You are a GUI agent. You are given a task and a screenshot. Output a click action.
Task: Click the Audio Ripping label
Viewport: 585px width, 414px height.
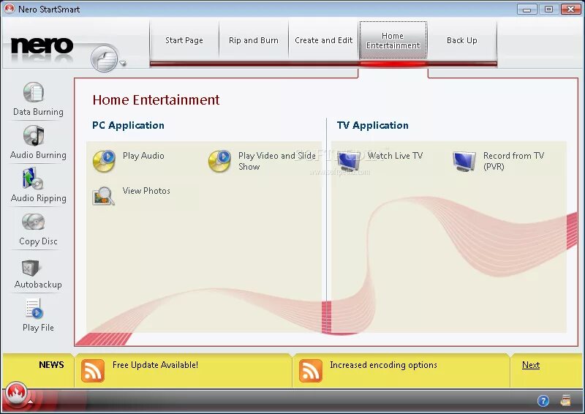point(39,198)
